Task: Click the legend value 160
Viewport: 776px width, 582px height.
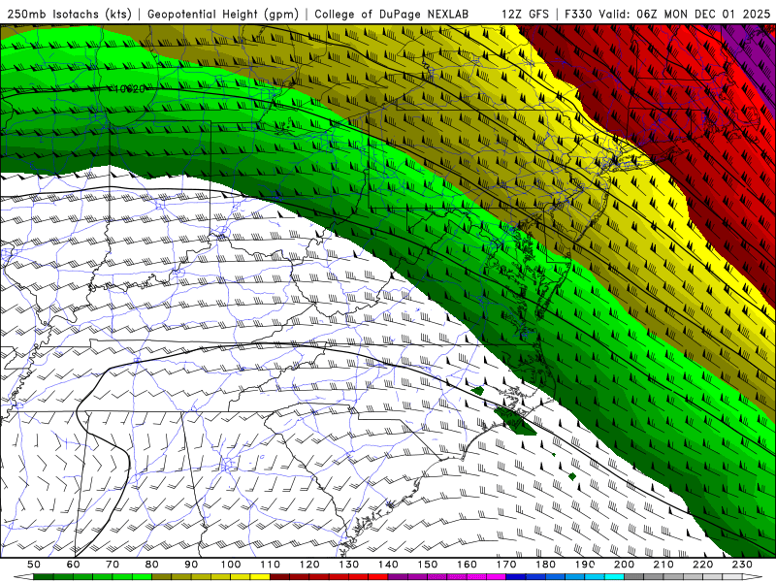Action: pos(467,565)
